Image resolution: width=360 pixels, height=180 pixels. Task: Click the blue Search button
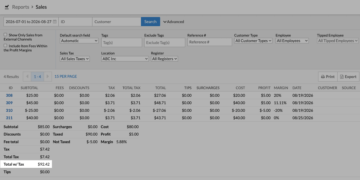[x=150, y=22]
